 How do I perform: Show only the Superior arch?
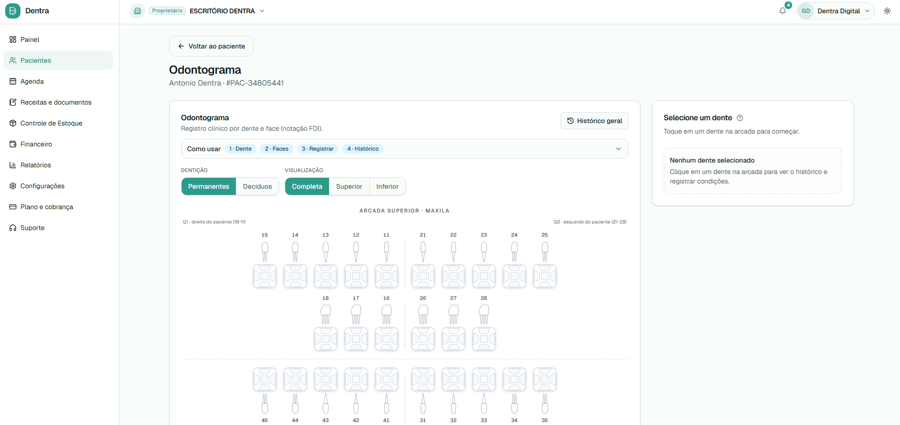[349, 186]
